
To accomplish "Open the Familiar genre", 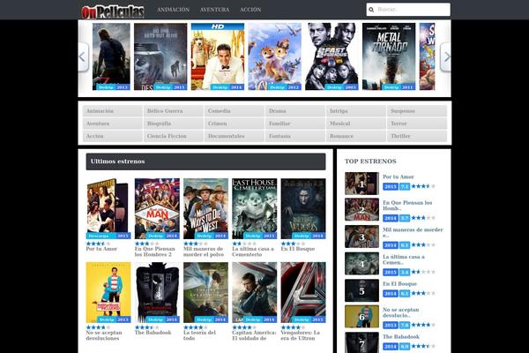I will point(295,124).
